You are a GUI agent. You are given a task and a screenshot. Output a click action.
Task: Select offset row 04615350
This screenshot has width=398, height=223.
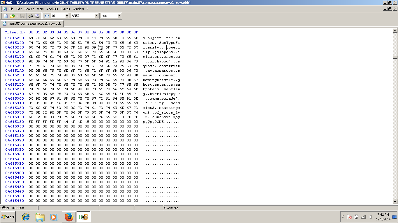pos(15,122)
